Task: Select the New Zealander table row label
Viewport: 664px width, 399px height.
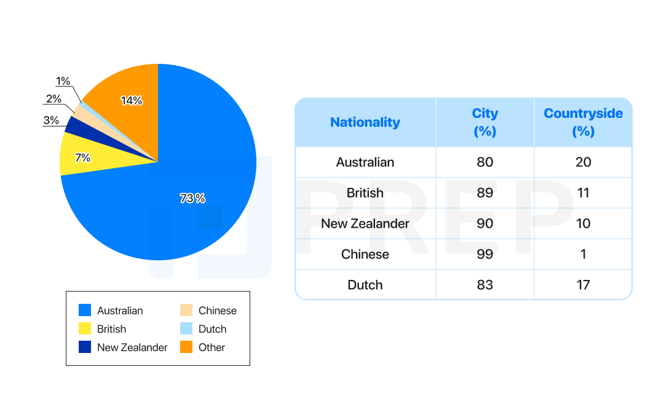Action: tap(365, 223)
